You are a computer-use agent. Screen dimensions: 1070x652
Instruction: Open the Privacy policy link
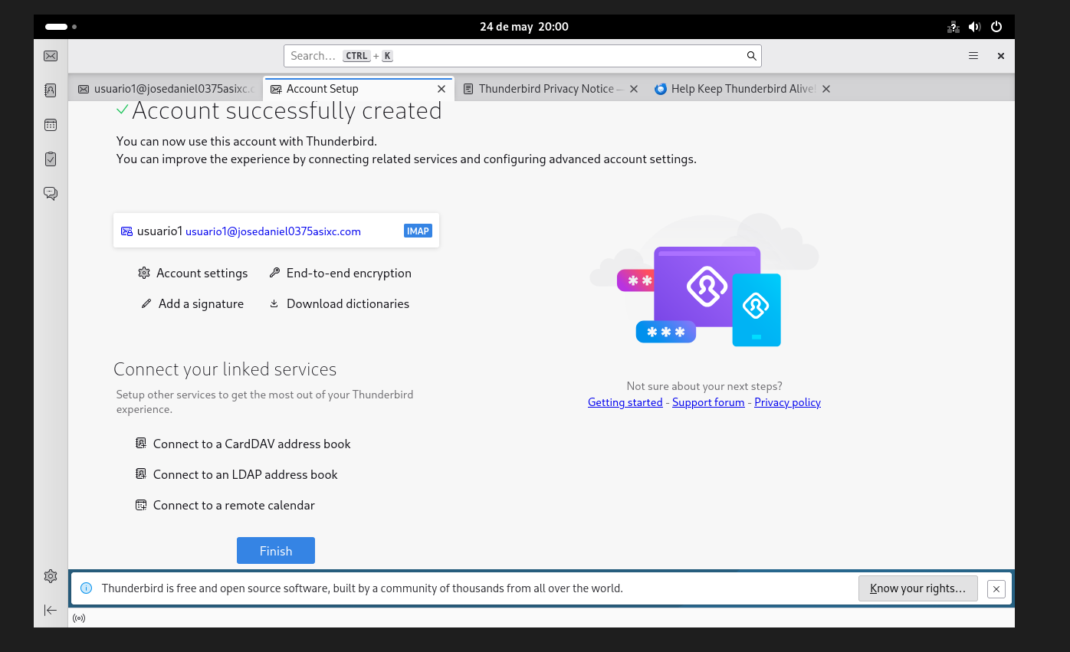coord(787,402)
